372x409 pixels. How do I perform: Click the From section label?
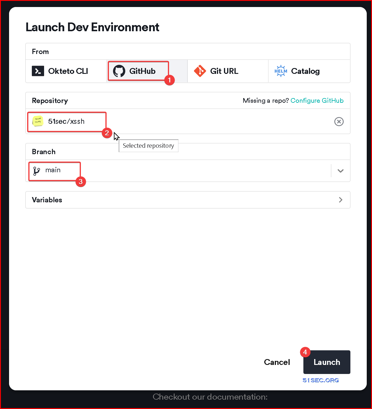[40, 52]
